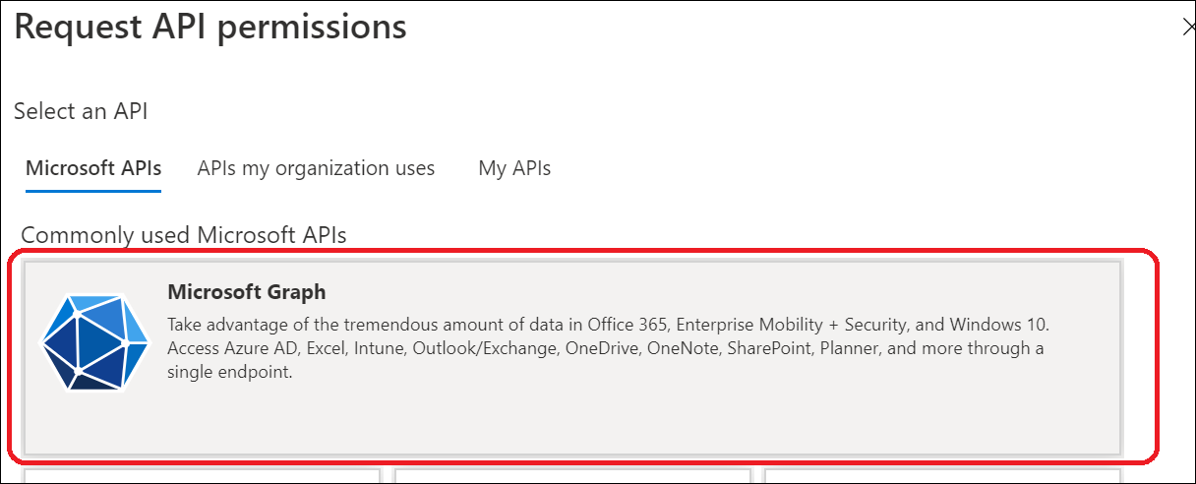Viewport: 1196px width, 484px height.
Task: Click the Microsoft Graph card title
Action: point(246,292)
